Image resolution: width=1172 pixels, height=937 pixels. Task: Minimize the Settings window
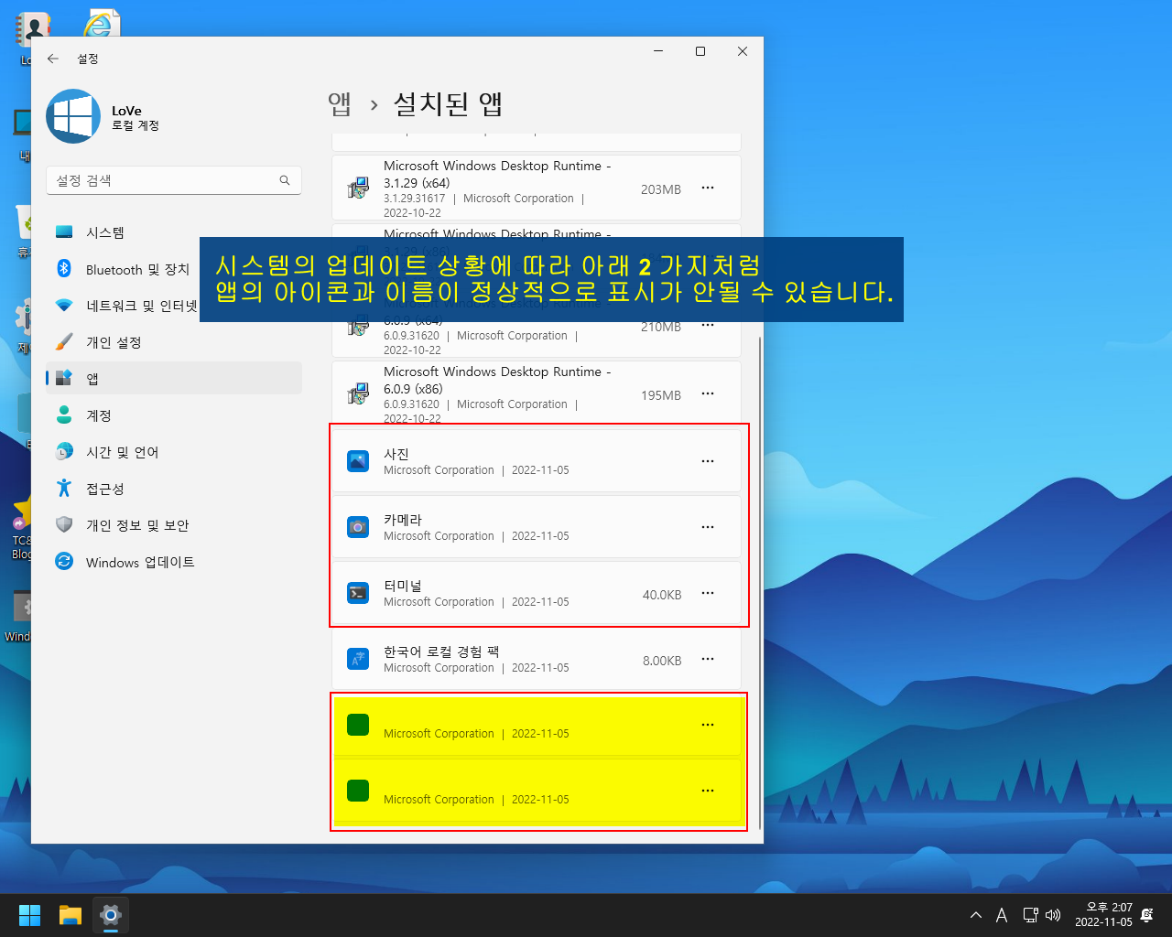point(659,51)
